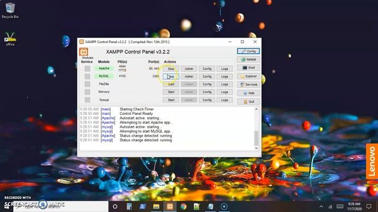Open circular recorder taskbar icon
This screenshot has width=378, height=212.
pyautogui.click(x=224, y=207)
